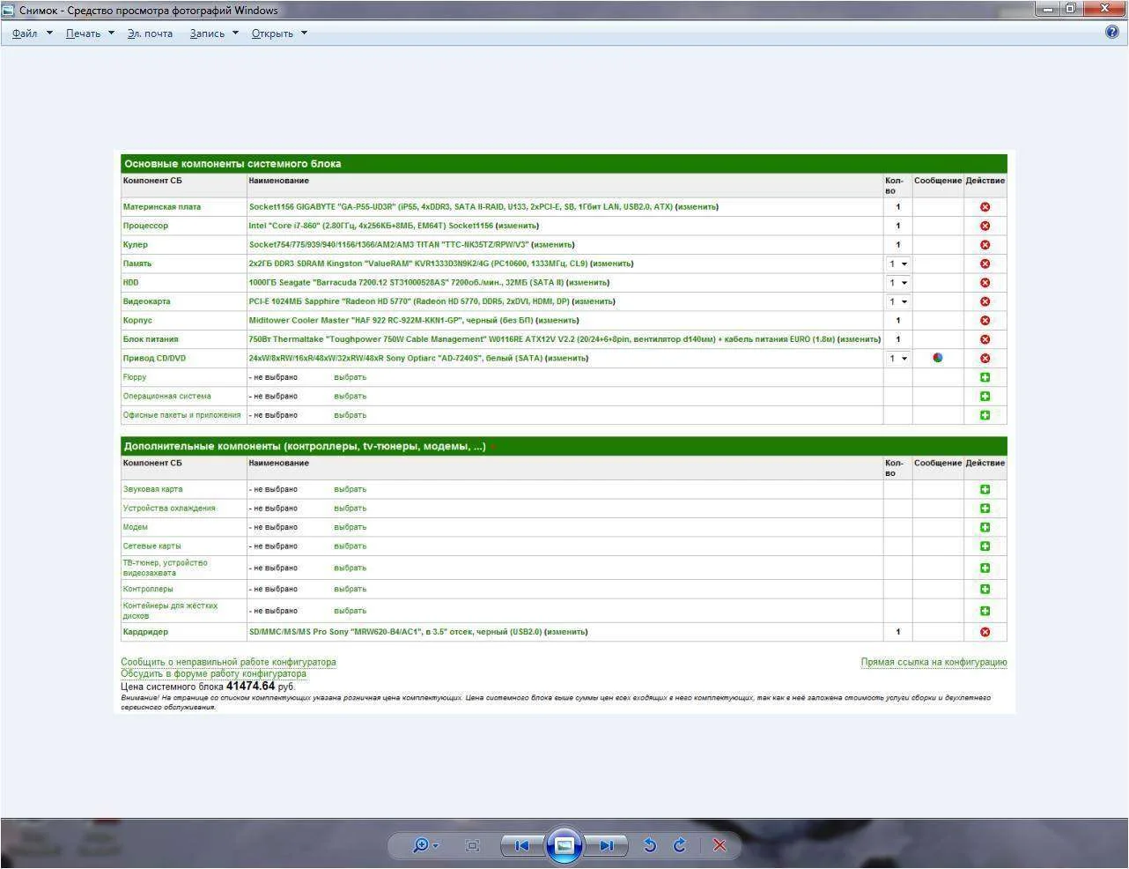Rotate the image clockwise
Image resolution: width=1129 pixels, height=869 pixels.
click(680, 845)
